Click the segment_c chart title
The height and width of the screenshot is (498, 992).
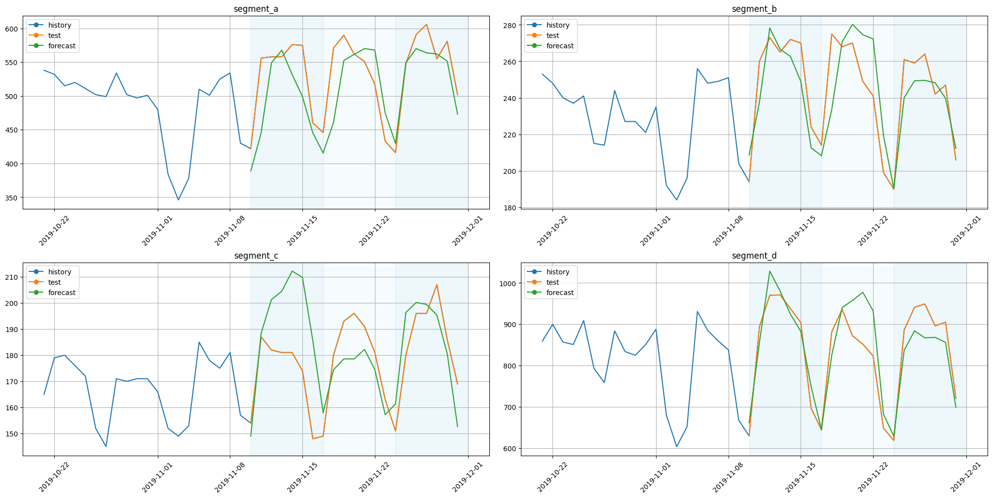point(256,256)
